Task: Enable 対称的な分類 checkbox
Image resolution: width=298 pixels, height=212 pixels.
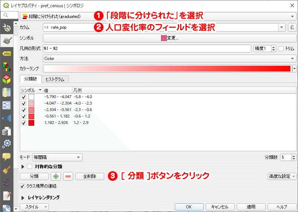Action: click(x=30, y=166)
